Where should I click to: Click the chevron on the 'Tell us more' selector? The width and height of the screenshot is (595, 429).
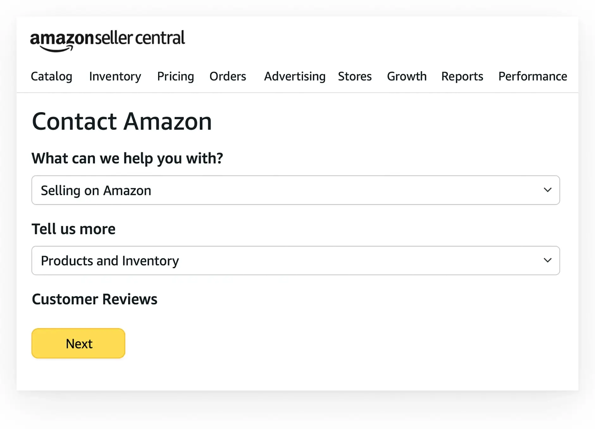tap(548, 261)
